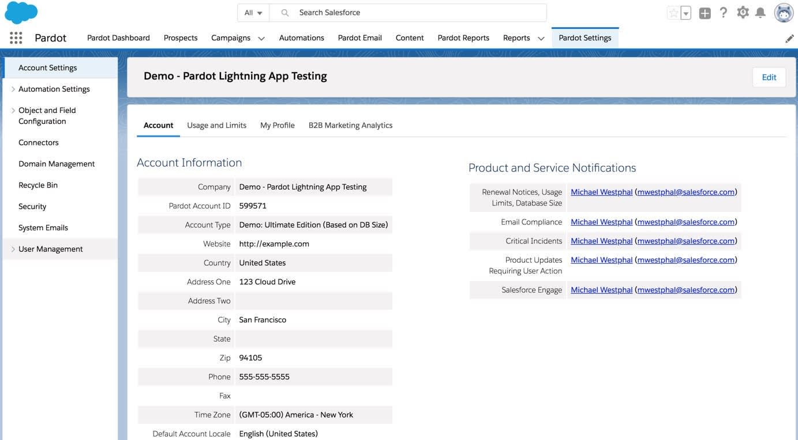The width and height of the screenshot is (798, 440).
Task: Go to the Pardot Dashboard tab
Action: pyautogui.click(x=118, y=38)
